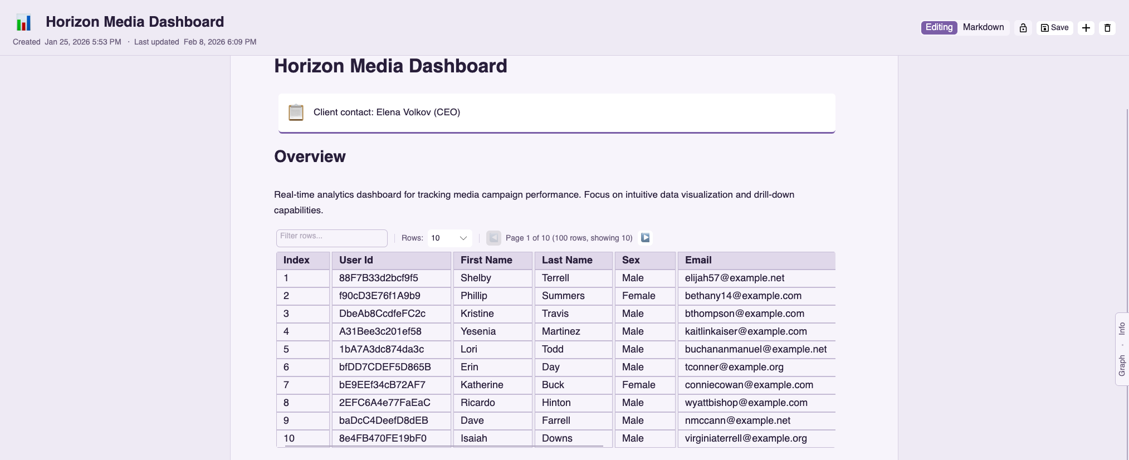The image size is (1129, 460).
Task: Select user id A31Bee3c201ef58 cell
Action: 392,331
